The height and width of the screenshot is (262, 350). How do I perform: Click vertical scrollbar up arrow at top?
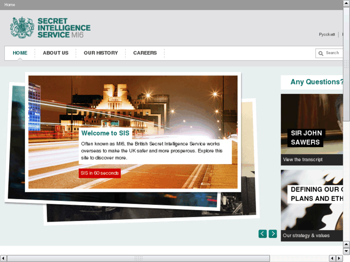click(347, 3)
